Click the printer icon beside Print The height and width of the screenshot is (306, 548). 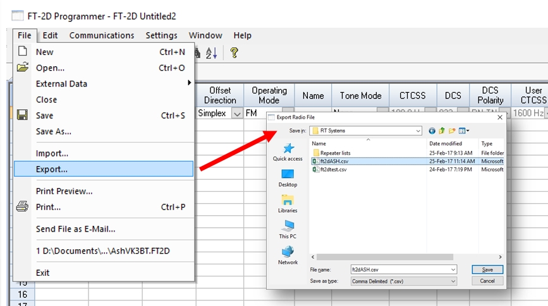tap(22, 206)
